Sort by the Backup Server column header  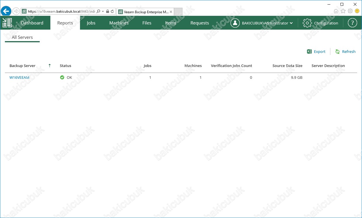22,66
